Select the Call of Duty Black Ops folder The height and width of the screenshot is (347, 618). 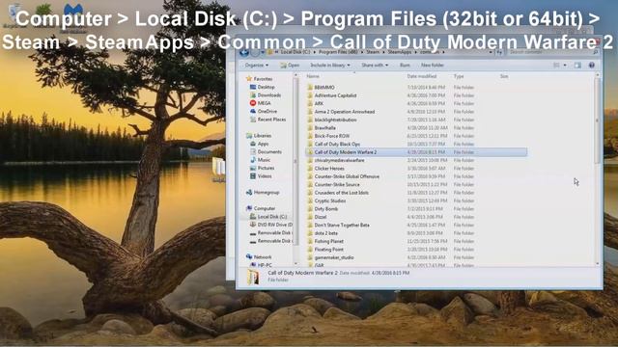tap(334, 144)
